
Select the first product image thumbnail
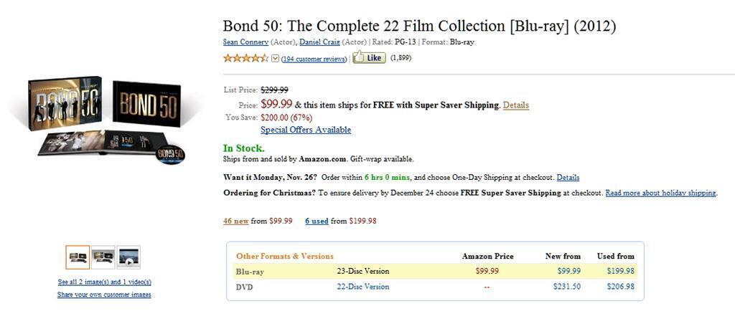pos(78,257)
